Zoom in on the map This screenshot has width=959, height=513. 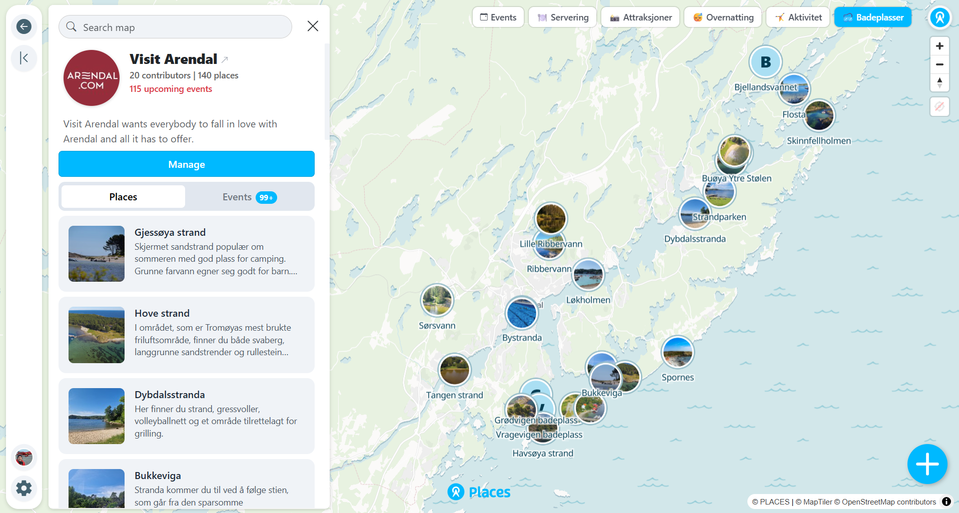(939, 46)
